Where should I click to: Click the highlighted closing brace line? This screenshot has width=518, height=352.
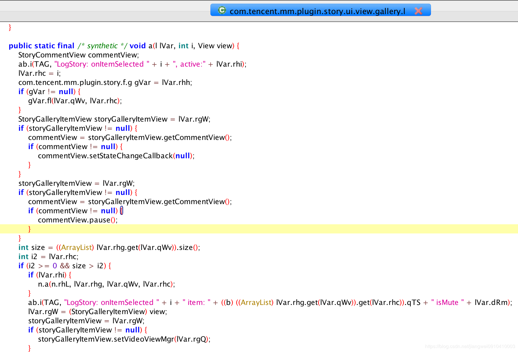click(259, 229)
